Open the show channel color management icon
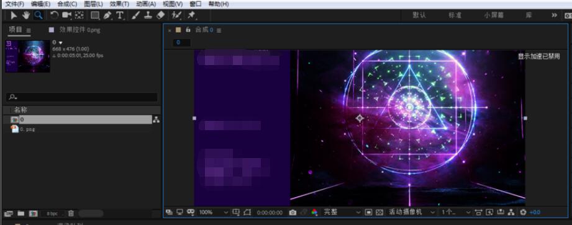 pos(314,212)
